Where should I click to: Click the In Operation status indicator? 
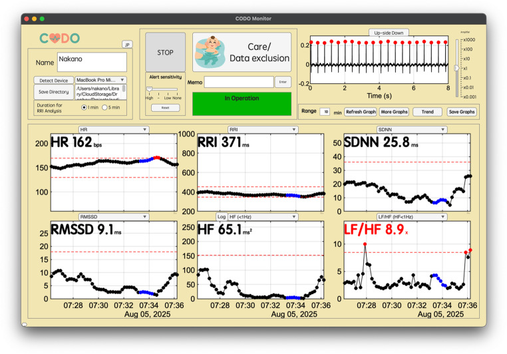tap(242, 104)
